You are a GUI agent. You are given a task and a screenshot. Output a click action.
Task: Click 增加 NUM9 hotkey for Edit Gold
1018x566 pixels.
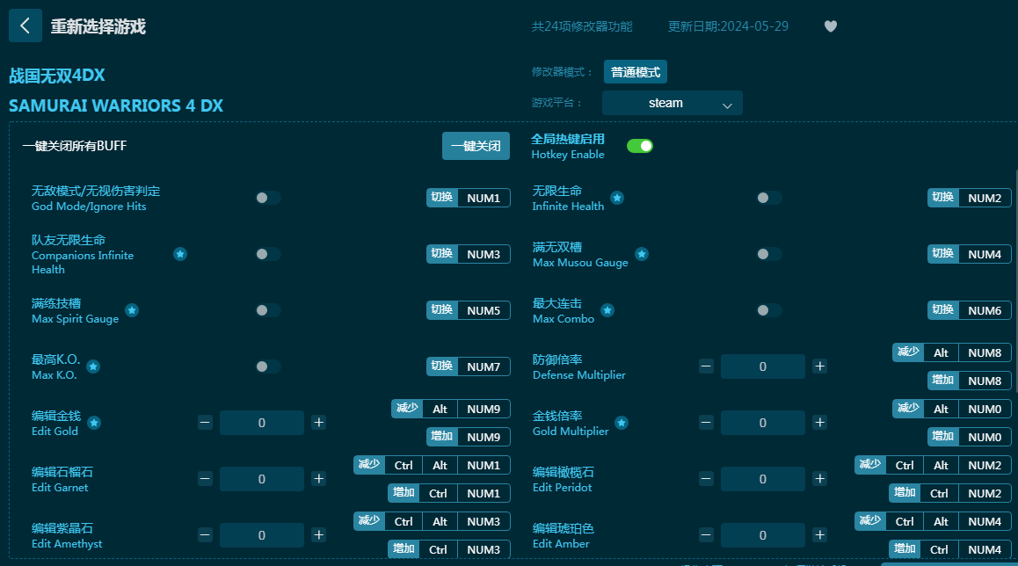click(x=468, y=437)
